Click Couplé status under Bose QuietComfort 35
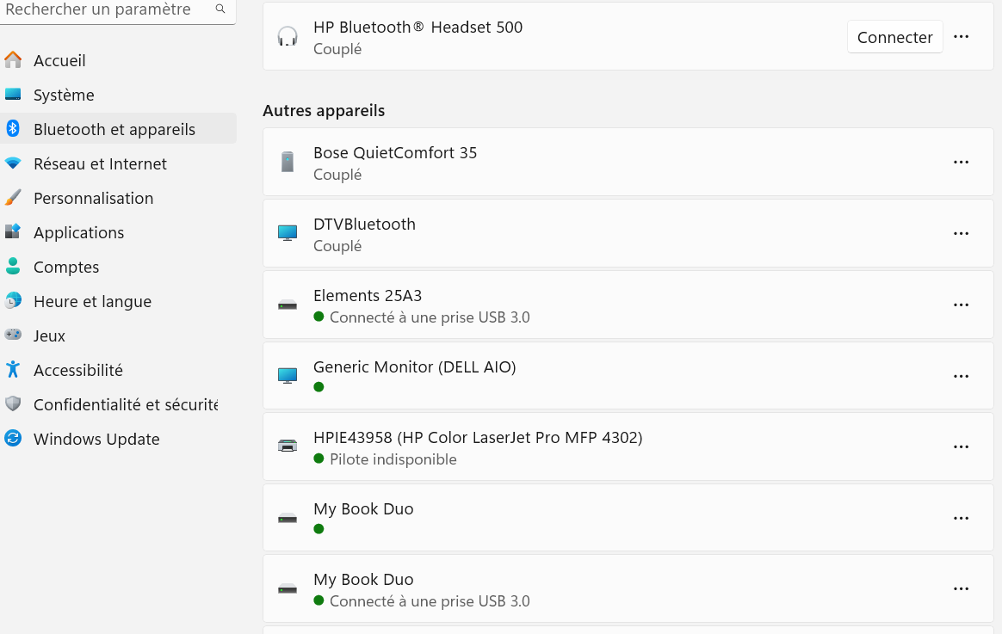The height and width of the screenshot is (634, 1002). click(337, 175)
